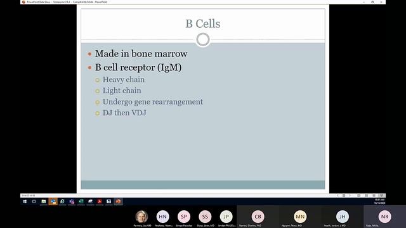Switch to Normal view in status bar
This screenshot has height=228, width=406.
click(x=359, y=196)
